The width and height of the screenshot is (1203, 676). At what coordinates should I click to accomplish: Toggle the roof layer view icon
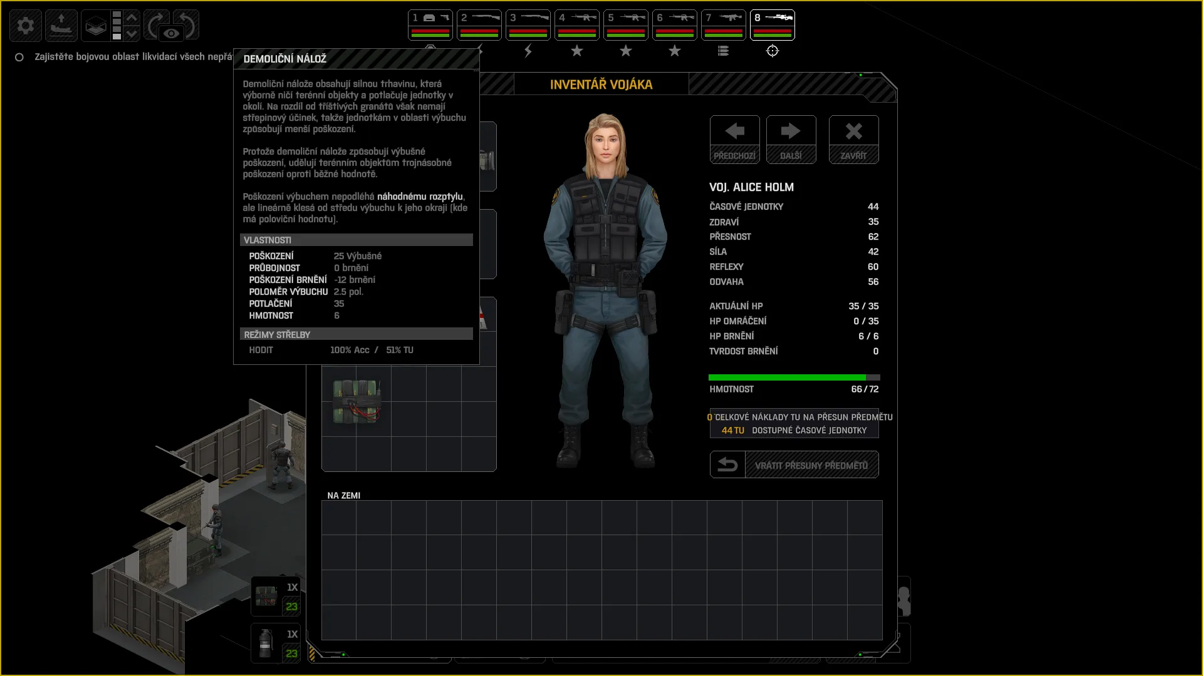pos(95,26)
